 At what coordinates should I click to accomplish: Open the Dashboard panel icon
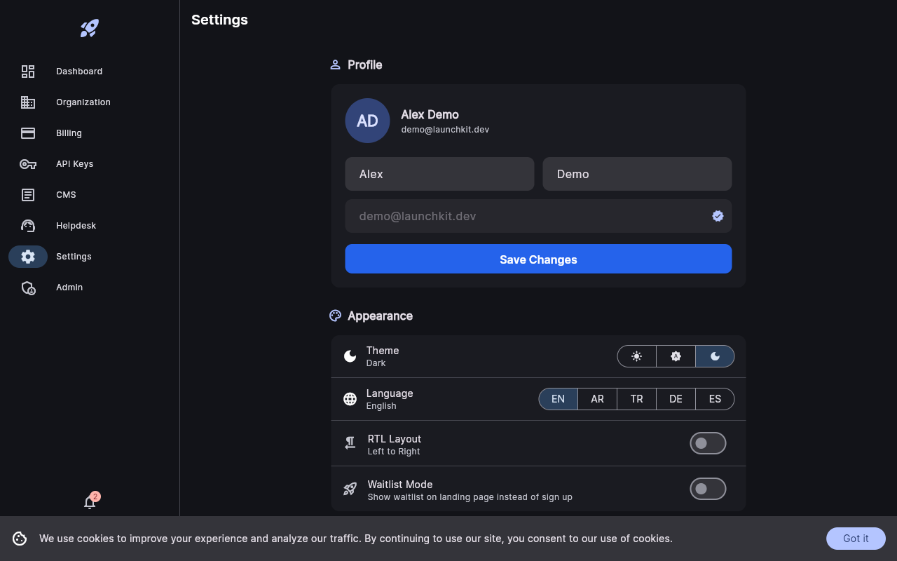click(28, 72)
